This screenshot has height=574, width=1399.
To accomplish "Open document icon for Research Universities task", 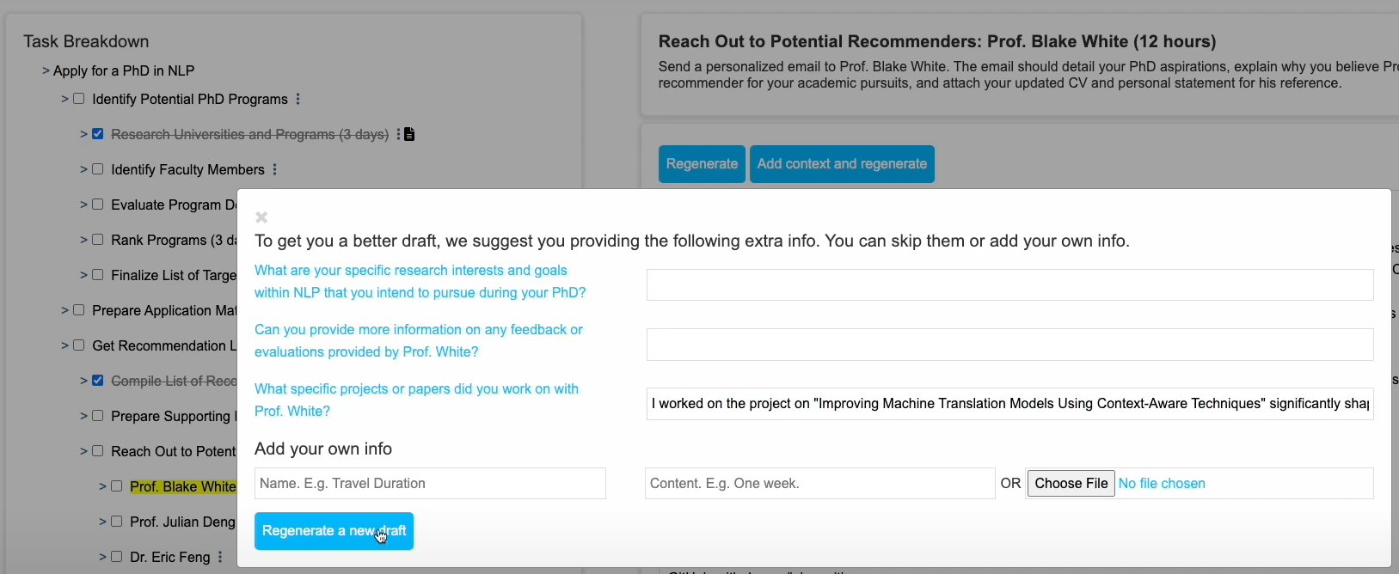I will pyautogui.click(x=409, y=134).
